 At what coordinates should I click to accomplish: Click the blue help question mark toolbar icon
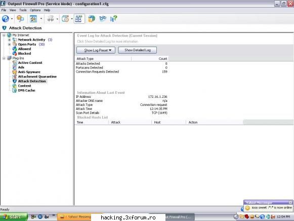click(5, 19)
